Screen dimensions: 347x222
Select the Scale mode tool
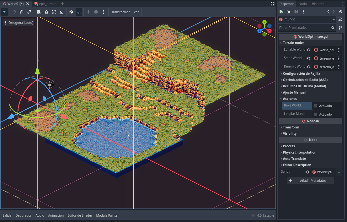[29, 12]
